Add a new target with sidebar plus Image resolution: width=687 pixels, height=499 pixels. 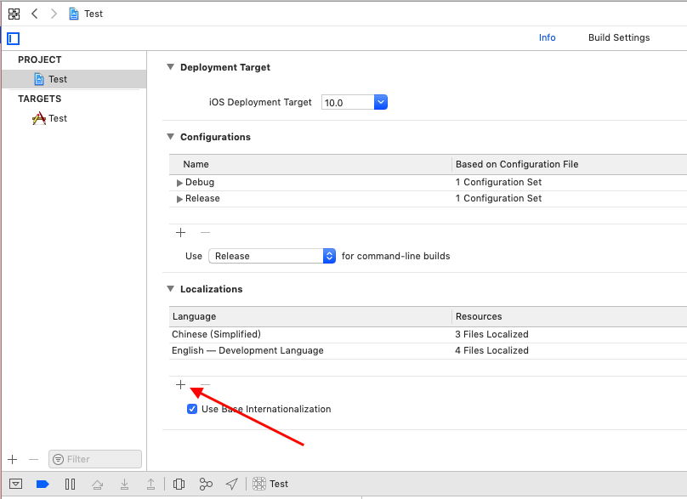coord(13,459)
